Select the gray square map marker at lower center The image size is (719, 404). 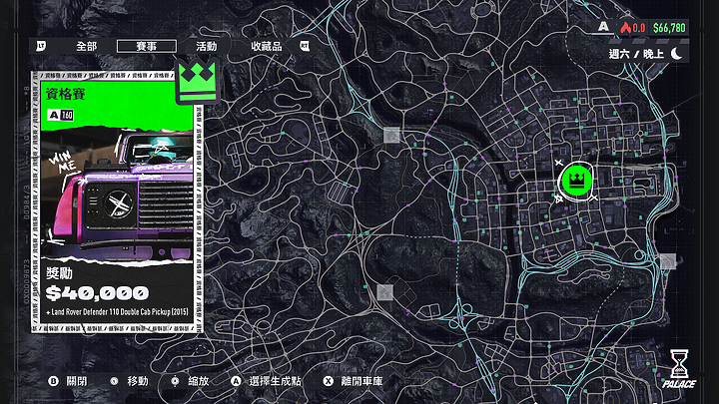[x=384, y=292]
